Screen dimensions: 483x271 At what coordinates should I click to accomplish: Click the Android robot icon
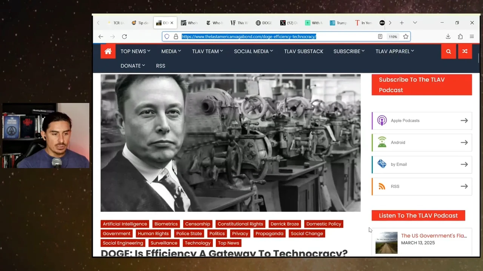[382, 143]
